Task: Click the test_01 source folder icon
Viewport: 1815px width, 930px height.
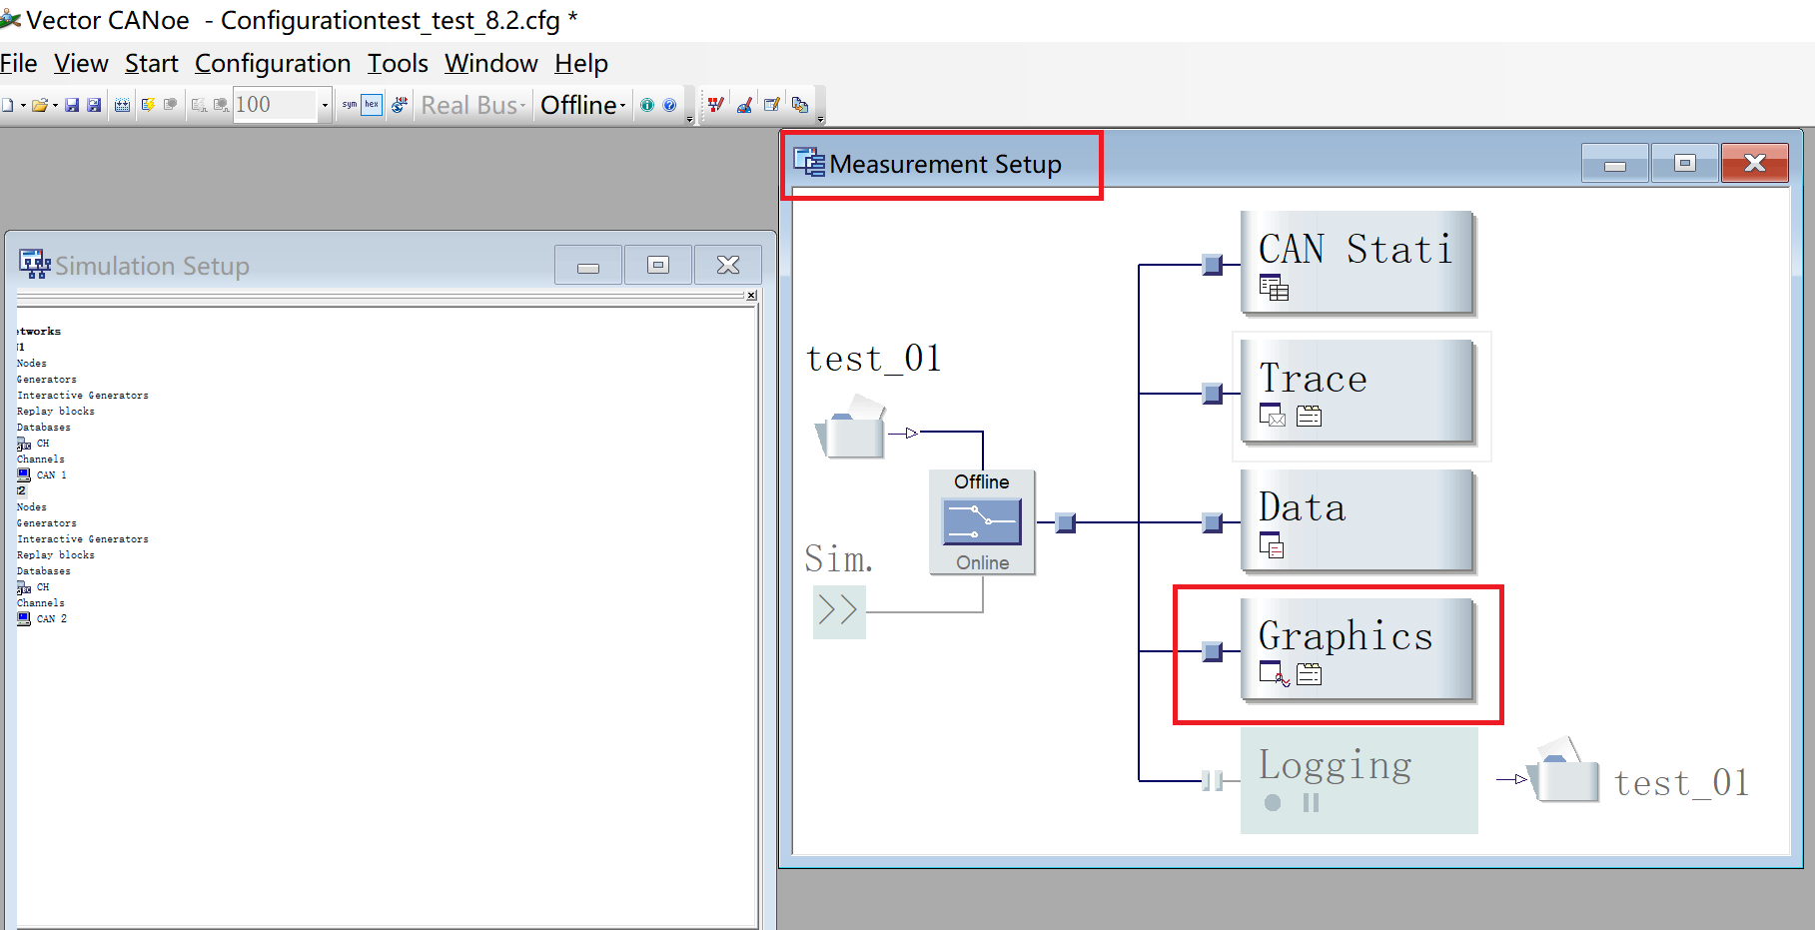Action: [x=849, y=430]
